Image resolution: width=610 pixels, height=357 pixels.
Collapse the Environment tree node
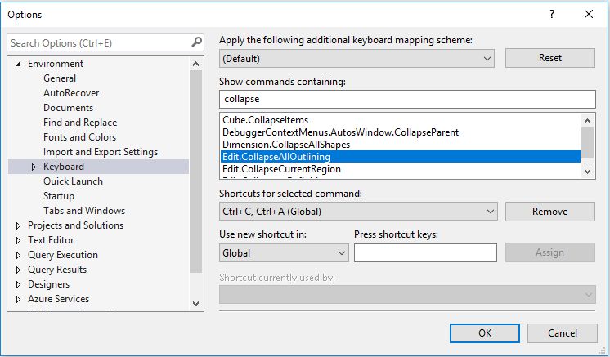point(18,64)
